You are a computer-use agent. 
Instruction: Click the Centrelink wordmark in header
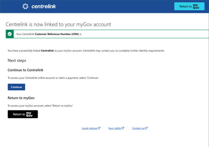point(43,6)
